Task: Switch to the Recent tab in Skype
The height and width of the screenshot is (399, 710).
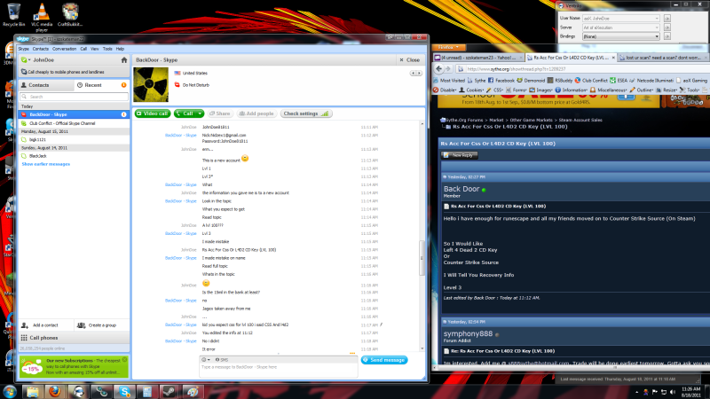Action: pyautogui.click(x=101, y=85)
